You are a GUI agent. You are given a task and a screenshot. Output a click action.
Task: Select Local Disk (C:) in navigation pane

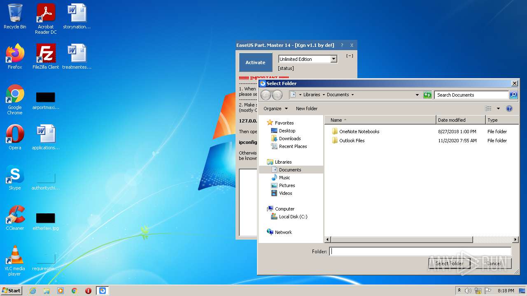point(293,217)
